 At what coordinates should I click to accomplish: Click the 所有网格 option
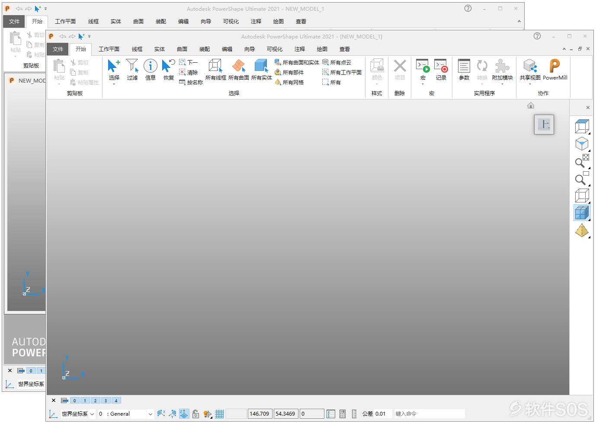pos(289,83)
